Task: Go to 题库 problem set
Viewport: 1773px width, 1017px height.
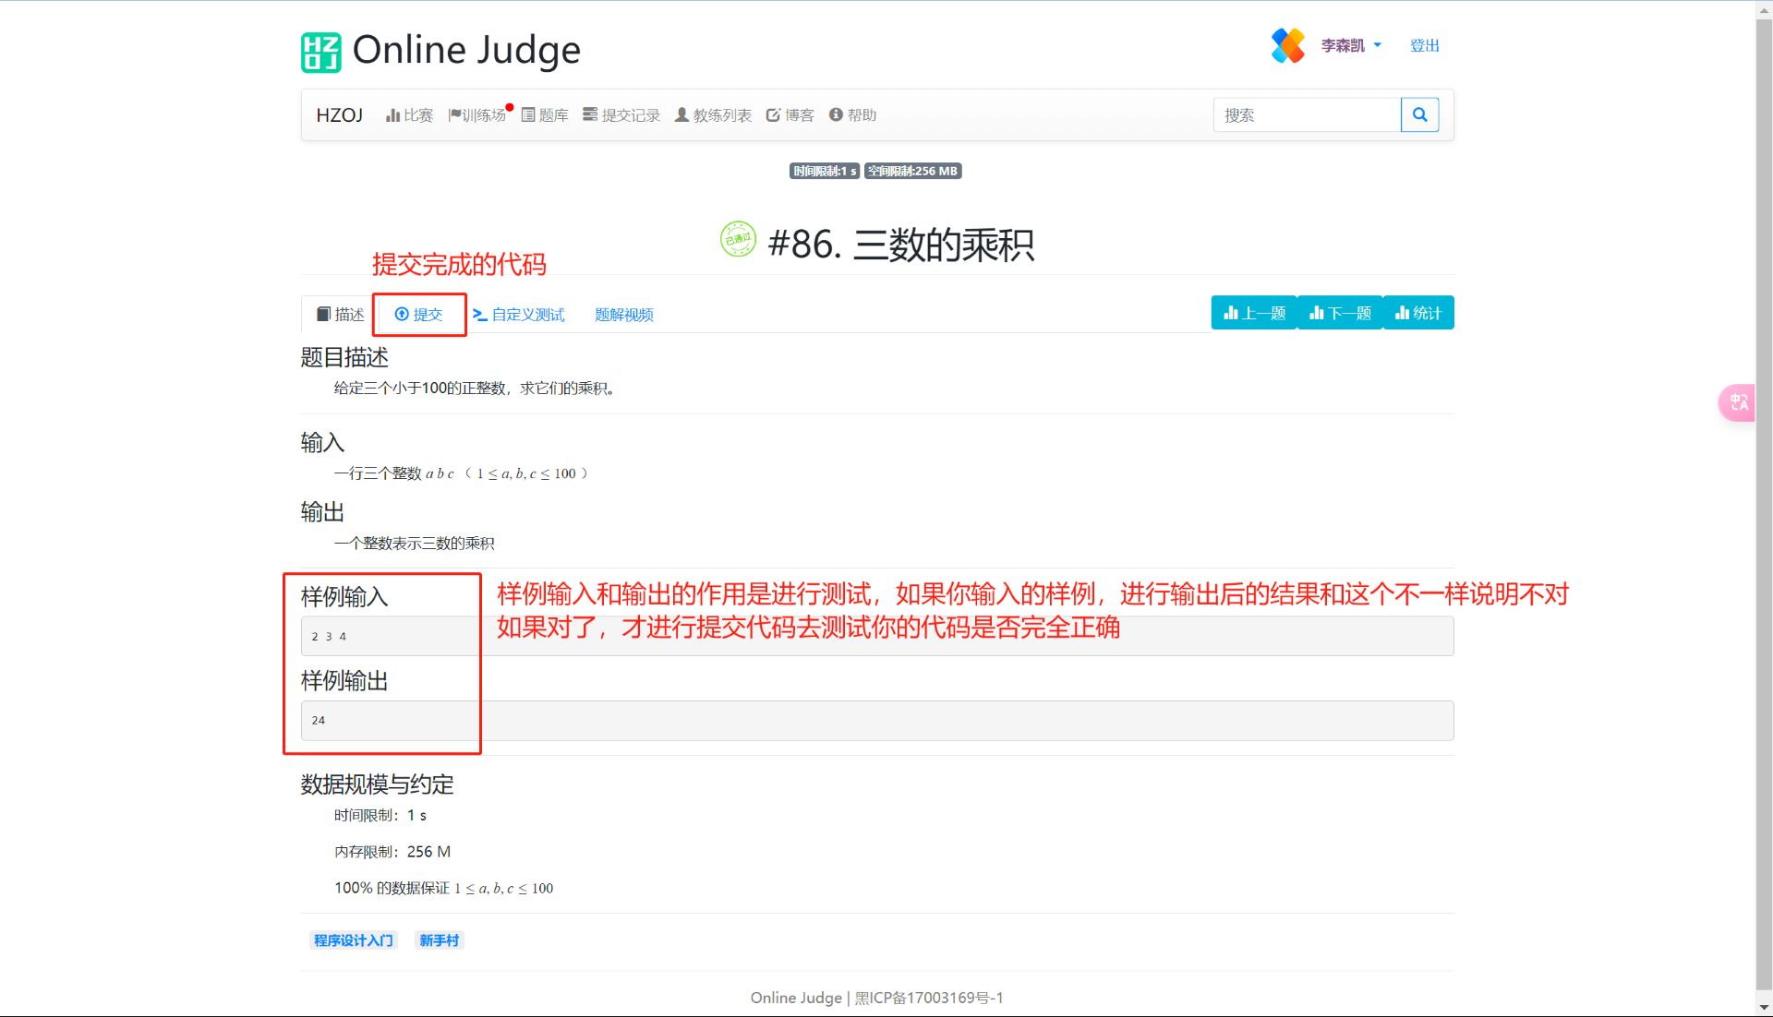Action: [545, 115]
